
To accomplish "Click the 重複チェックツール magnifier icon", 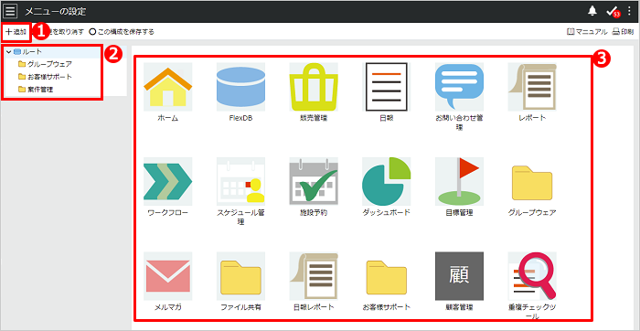I will (x=532, y=276).
